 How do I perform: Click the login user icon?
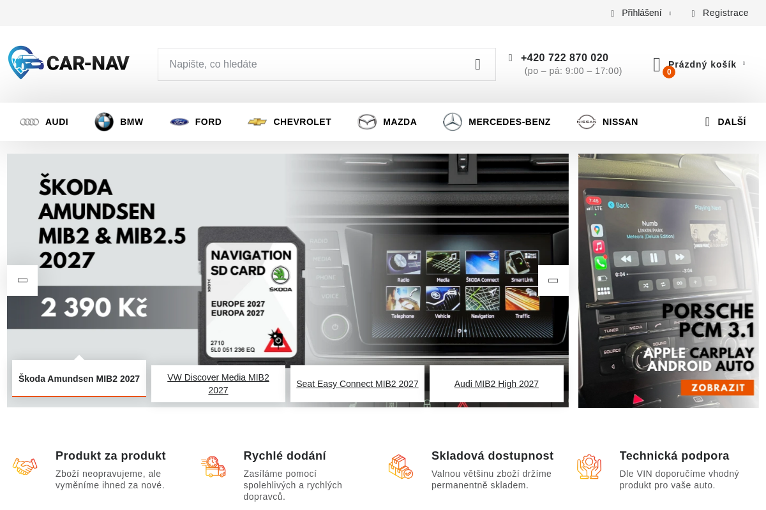click(x=613, y=13)
